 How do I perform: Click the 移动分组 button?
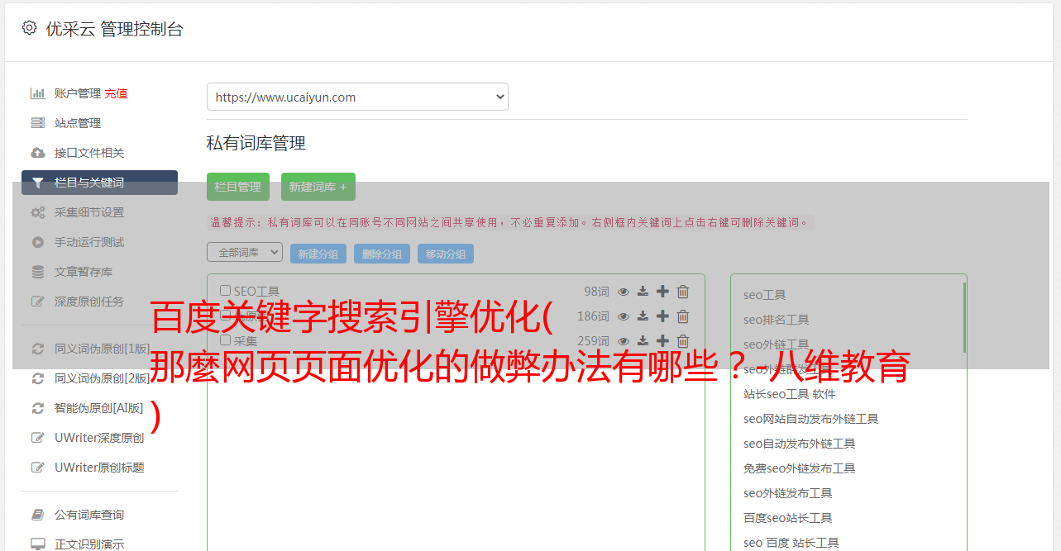tap(446, 254)
